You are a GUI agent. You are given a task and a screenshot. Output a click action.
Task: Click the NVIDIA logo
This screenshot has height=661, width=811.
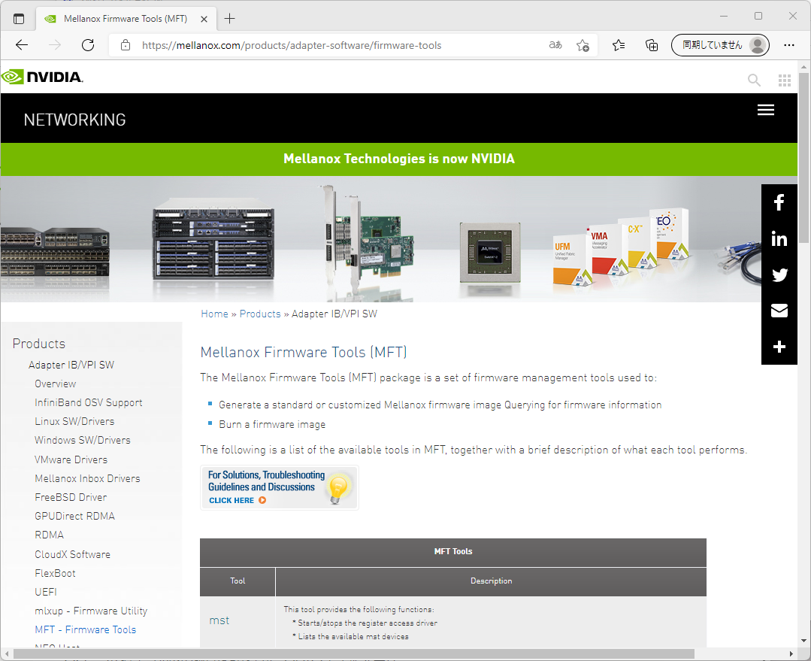pyautogui.click(x=42, y=77)
